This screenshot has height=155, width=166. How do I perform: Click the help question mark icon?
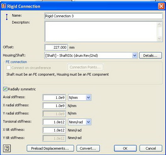[x=7, y=148]
